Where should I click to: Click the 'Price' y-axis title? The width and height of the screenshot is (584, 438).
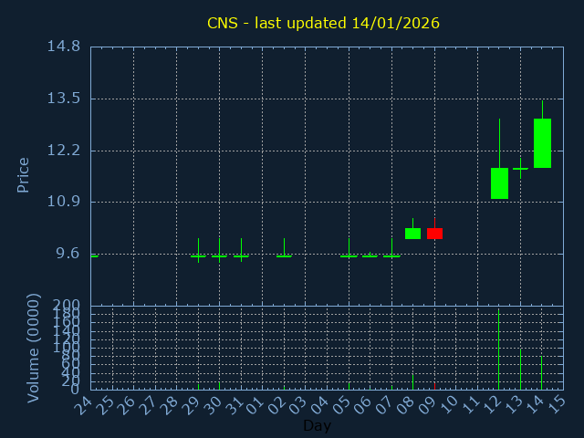click(x=24, y=174)
